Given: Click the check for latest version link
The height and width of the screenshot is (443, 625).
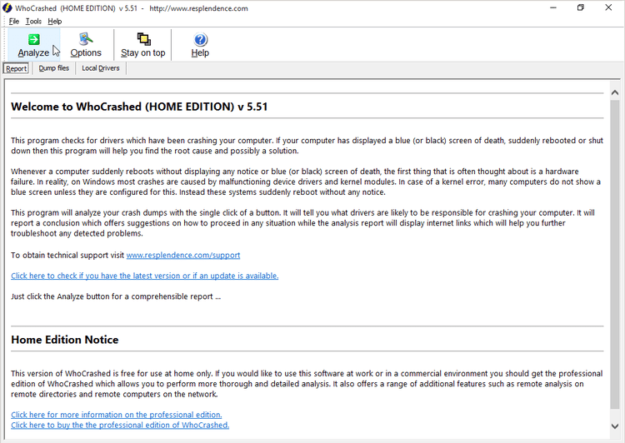Looking at the screenshot, I should pos(145,276).
